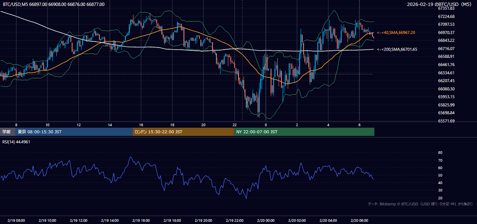Viewport: 477px width, 224px height.
Task: Click bottom time label 2/19 10:00
Action: point(47,221)
